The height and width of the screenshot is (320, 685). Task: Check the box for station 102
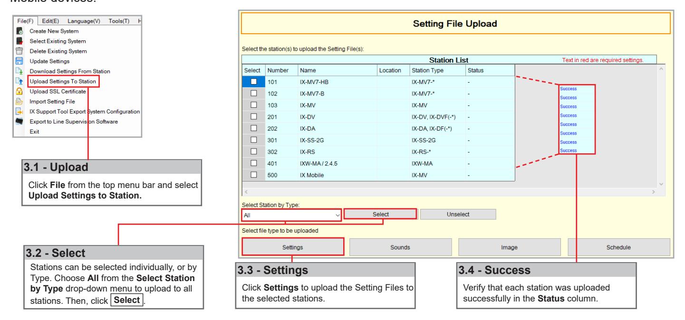253,93
